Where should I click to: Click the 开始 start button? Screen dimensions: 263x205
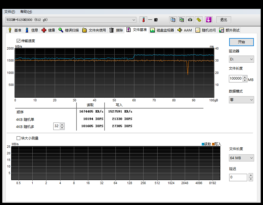(241, 42)
